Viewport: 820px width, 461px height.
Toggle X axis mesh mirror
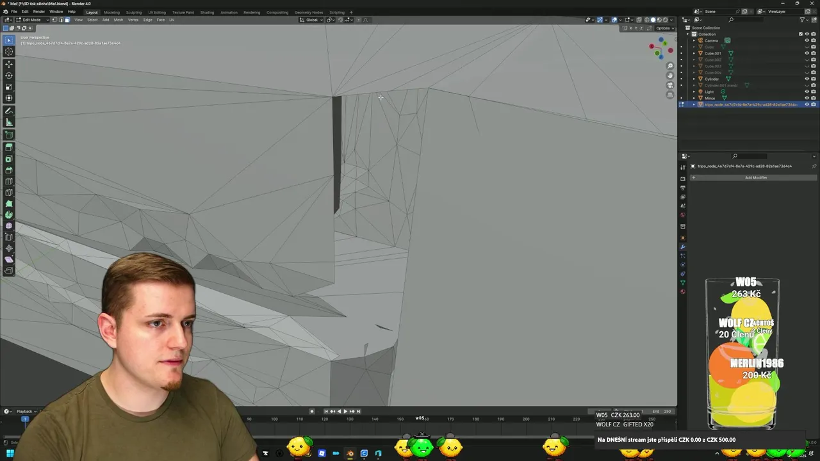[x=632, y=28]
